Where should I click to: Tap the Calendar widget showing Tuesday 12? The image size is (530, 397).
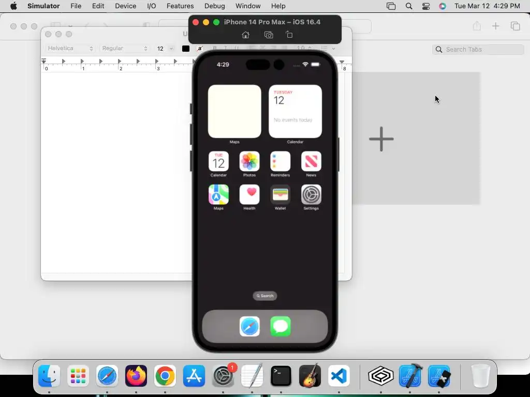pyautogui.click(x=295, y=112)
